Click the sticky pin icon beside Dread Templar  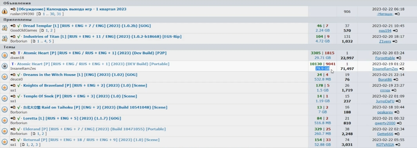coord(5,28)
